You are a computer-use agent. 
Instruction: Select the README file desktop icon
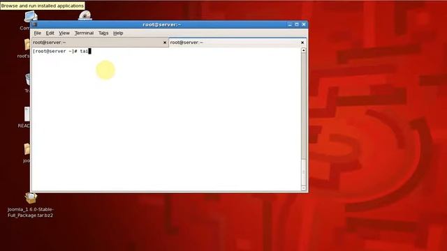[27, 114]
